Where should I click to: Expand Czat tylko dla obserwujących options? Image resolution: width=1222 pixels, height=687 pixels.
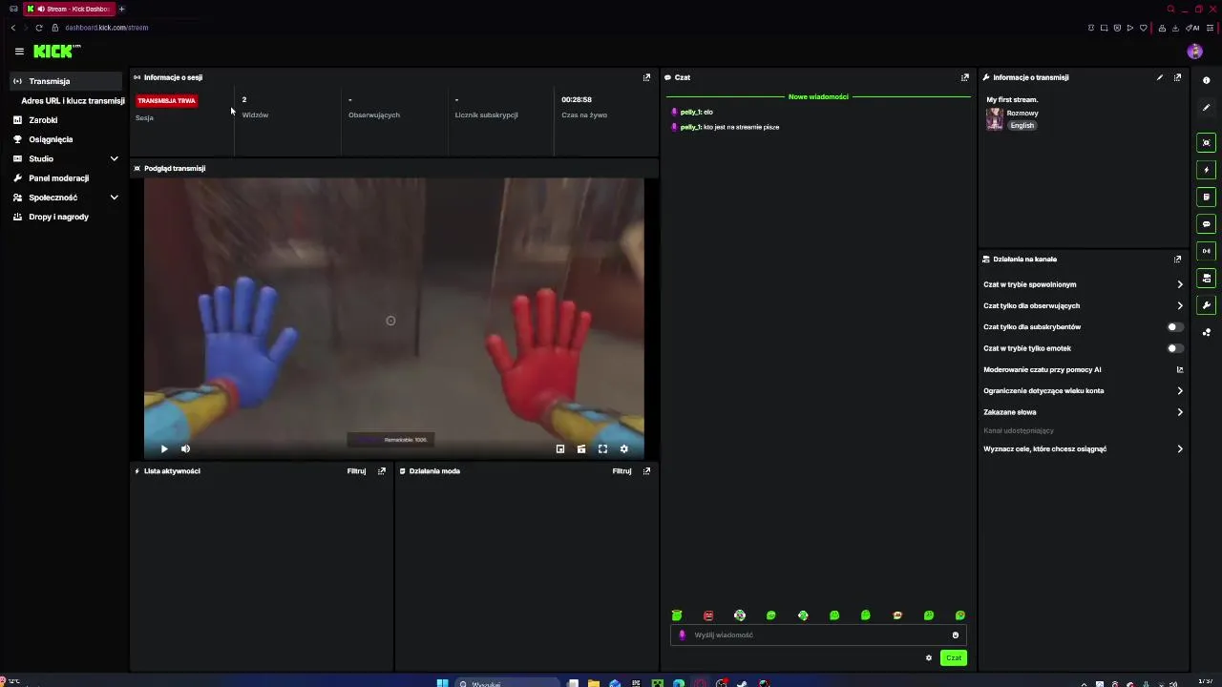click(1083, 305)
